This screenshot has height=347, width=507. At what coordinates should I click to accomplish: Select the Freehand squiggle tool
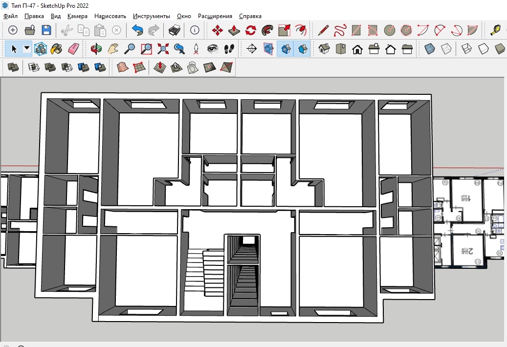(340, 30)
